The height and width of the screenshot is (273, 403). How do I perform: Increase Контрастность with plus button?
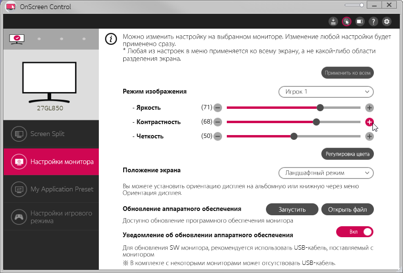point(369,122)
